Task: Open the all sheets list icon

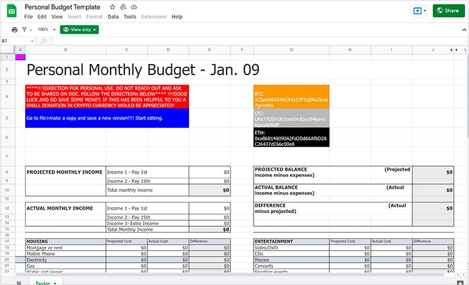Action: [x=18, y=283]
